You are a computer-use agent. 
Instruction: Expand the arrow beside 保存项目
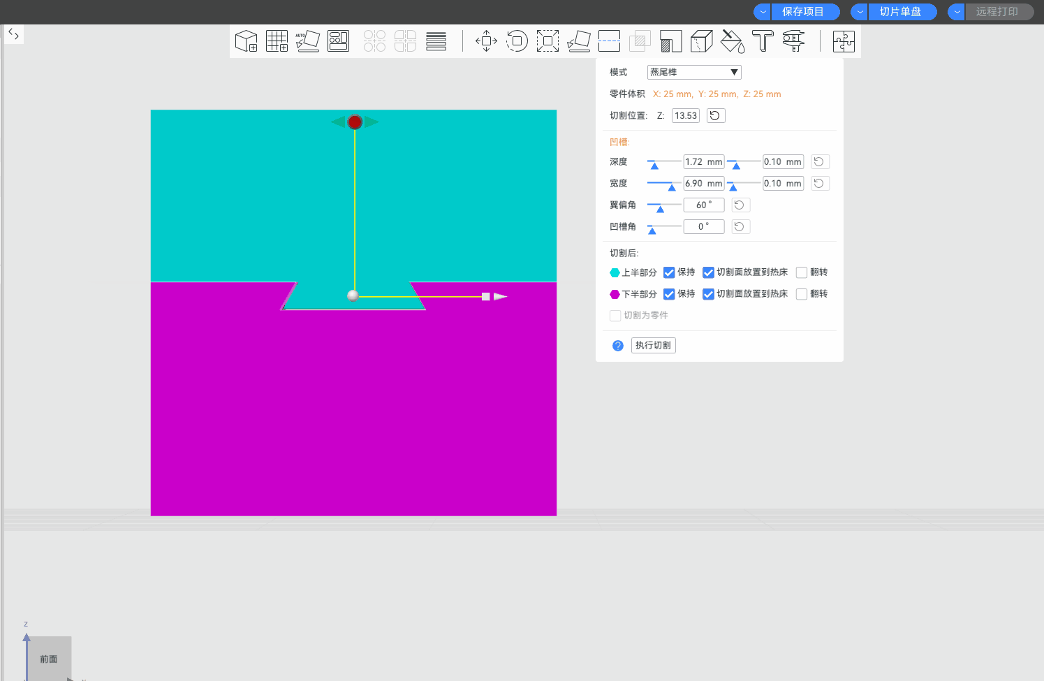(x=763, y=12)
